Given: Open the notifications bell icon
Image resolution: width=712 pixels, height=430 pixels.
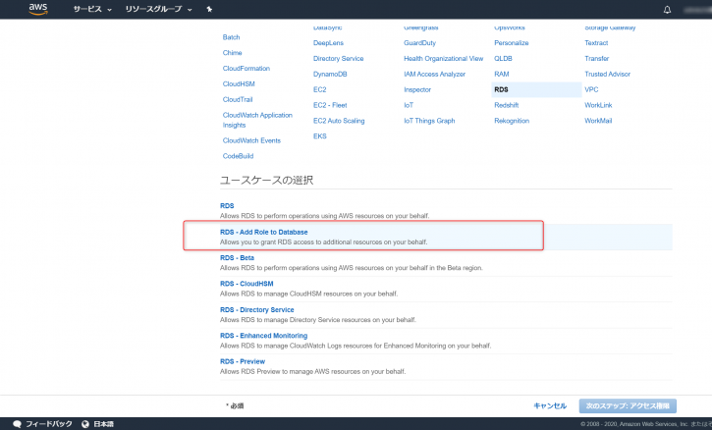Looking at the screenshot, I should click(x=667, y=10).
